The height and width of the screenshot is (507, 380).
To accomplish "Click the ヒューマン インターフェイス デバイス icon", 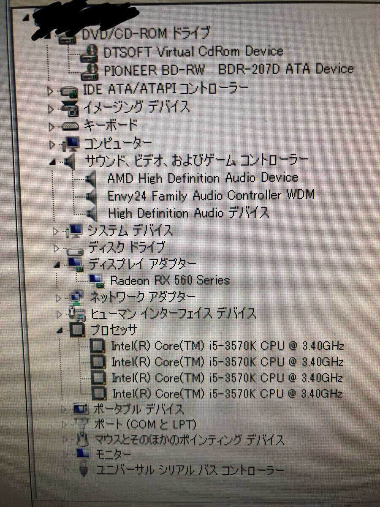I will tap(77, 313).
